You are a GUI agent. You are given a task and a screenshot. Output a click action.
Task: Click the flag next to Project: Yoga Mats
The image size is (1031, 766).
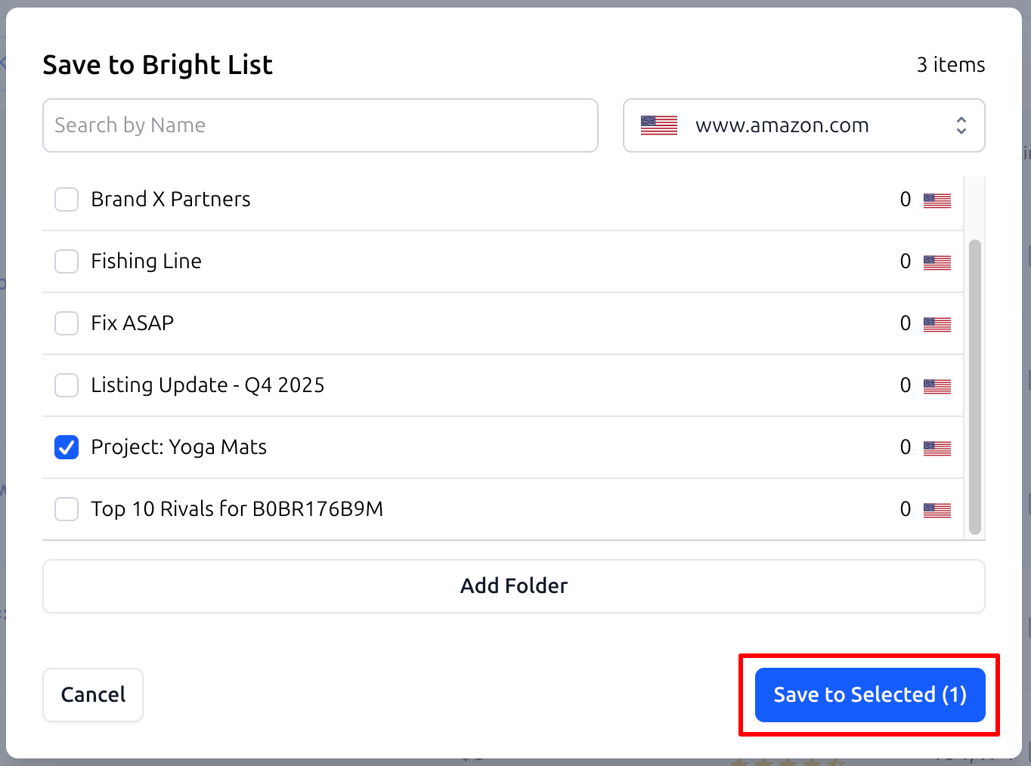(x=937, y=447)
